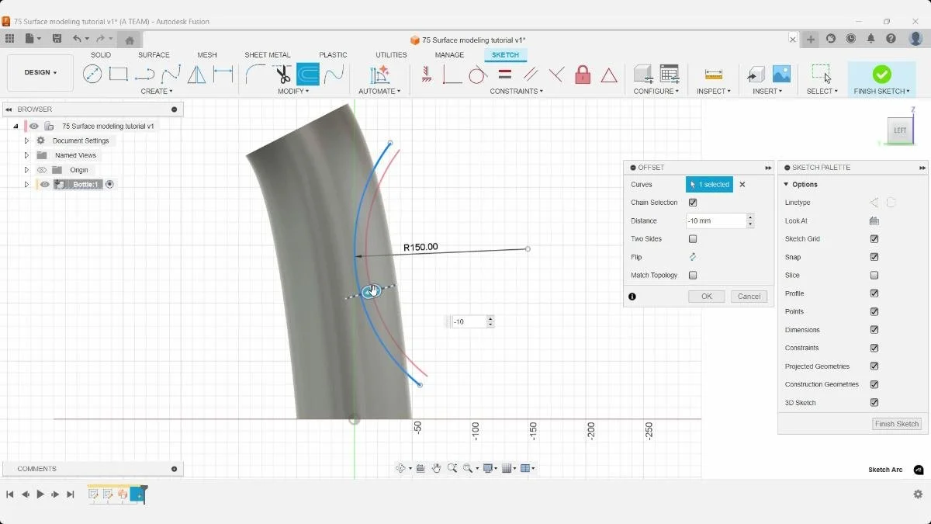This screenshot has width=931, height=524.
Task: Apply the Equal constraint
Action: (504, 75)
